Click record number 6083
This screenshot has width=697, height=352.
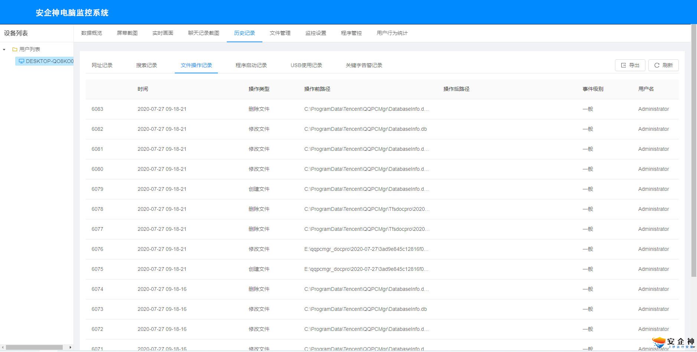[97, 109]
